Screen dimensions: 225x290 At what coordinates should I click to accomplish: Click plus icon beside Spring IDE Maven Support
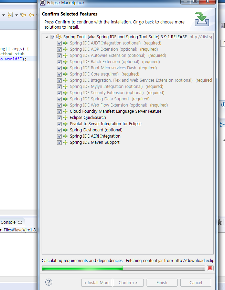coord(65,143)
